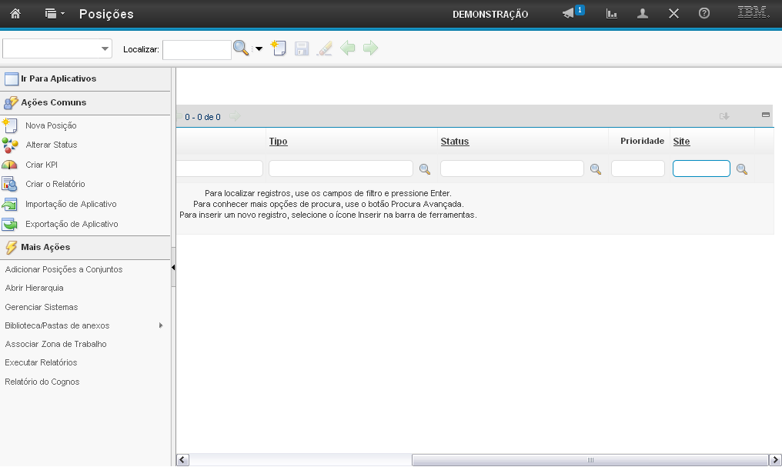Viewport: 782px width, 467px height.
Task: Choose Criar KPI from common actions
Action: (x=42, y=165)
